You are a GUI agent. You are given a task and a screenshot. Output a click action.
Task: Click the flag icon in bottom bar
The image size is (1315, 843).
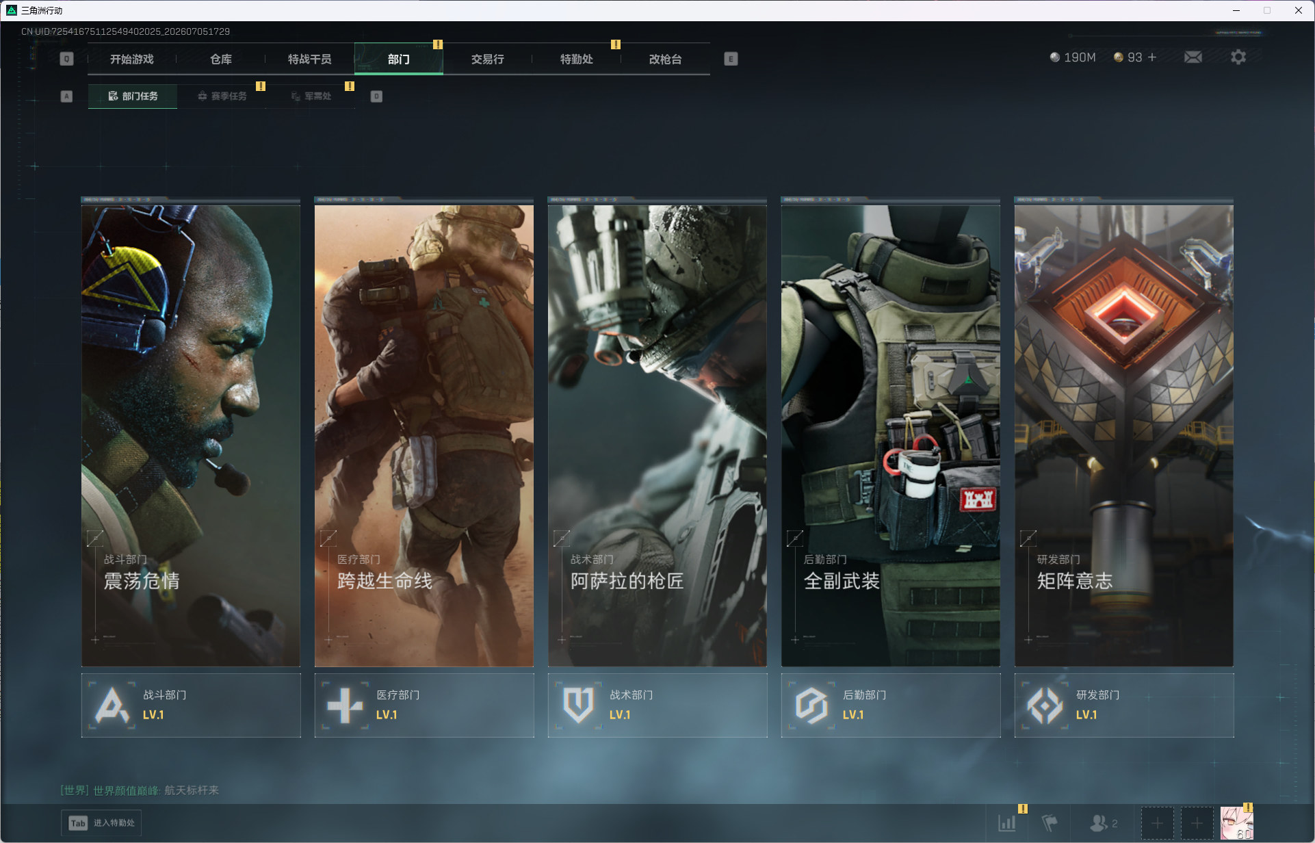pyautogui.click(x=1049, y=822)
